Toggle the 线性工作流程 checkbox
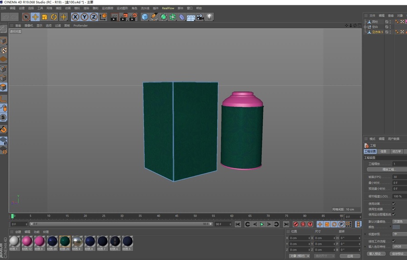The height and width of the screenshot is (260, 407). tap(394, 241)
